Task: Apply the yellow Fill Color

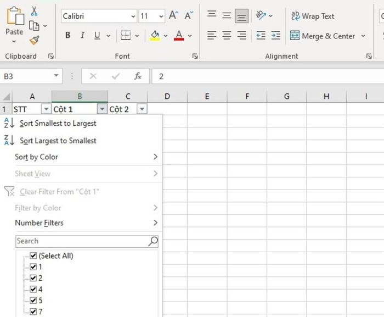Action: pyautogui.click(x=155, y=36)
